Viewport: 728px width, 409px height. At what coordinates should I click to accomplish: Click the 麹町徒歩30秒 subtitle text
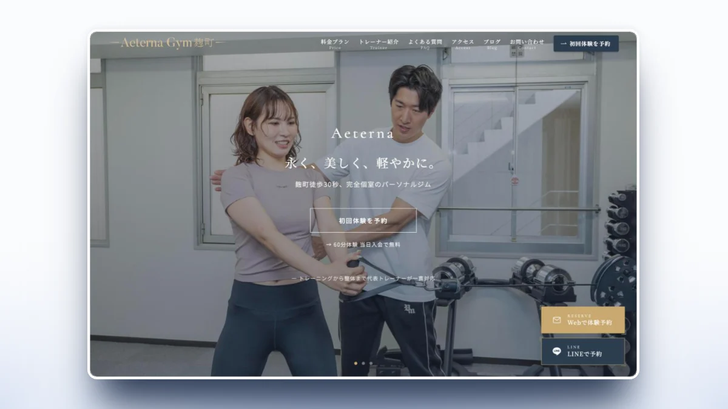363,185
